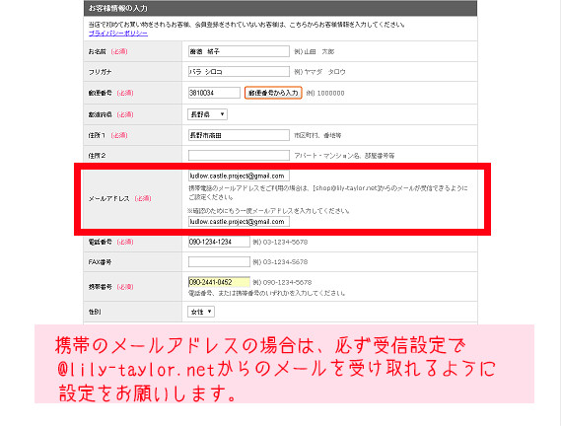
Task: Open the プライバシーポリシー link
Action: coord(118,34)
